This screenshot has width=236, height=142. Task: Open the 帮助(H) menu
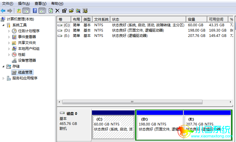tap(57, 4)
